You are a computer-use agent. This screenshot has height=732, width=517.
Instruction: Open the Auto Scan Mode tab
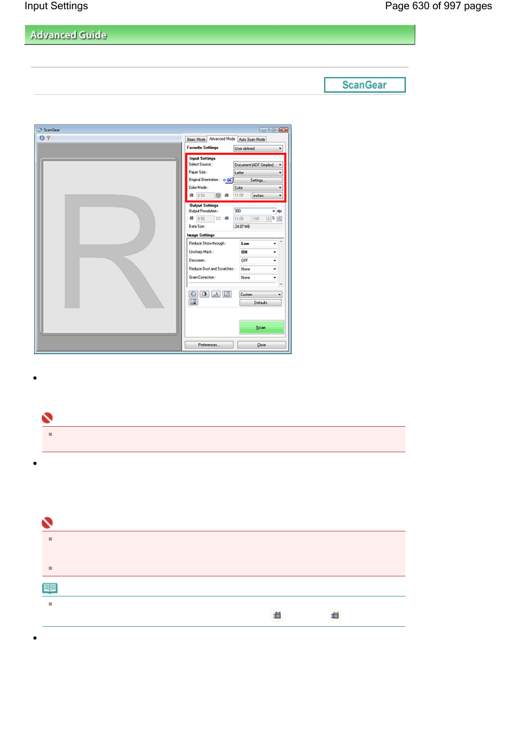tap(252, 139)
